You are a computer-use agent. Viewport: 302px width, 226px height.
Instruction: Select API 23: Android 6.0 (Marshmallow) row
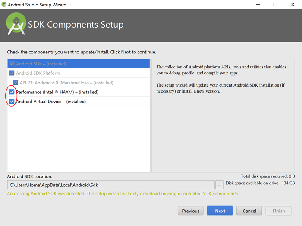79,83
